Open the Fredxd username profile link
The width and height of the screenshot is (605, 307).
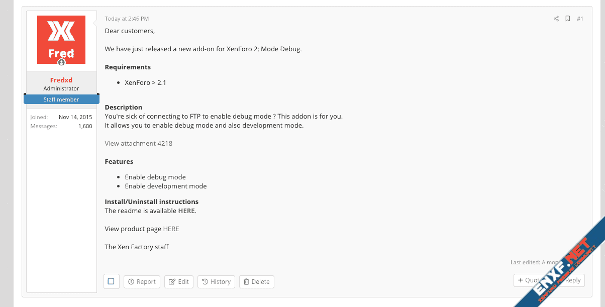pos(61,80)
